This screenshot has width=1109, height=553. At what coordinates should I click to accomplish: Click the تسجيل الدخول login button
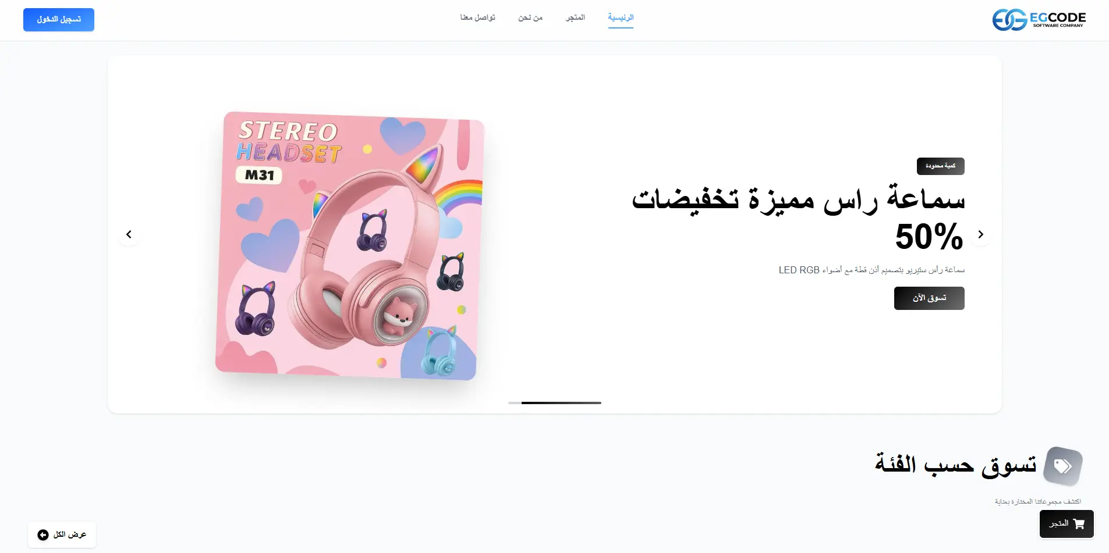(x=59, y=20)
